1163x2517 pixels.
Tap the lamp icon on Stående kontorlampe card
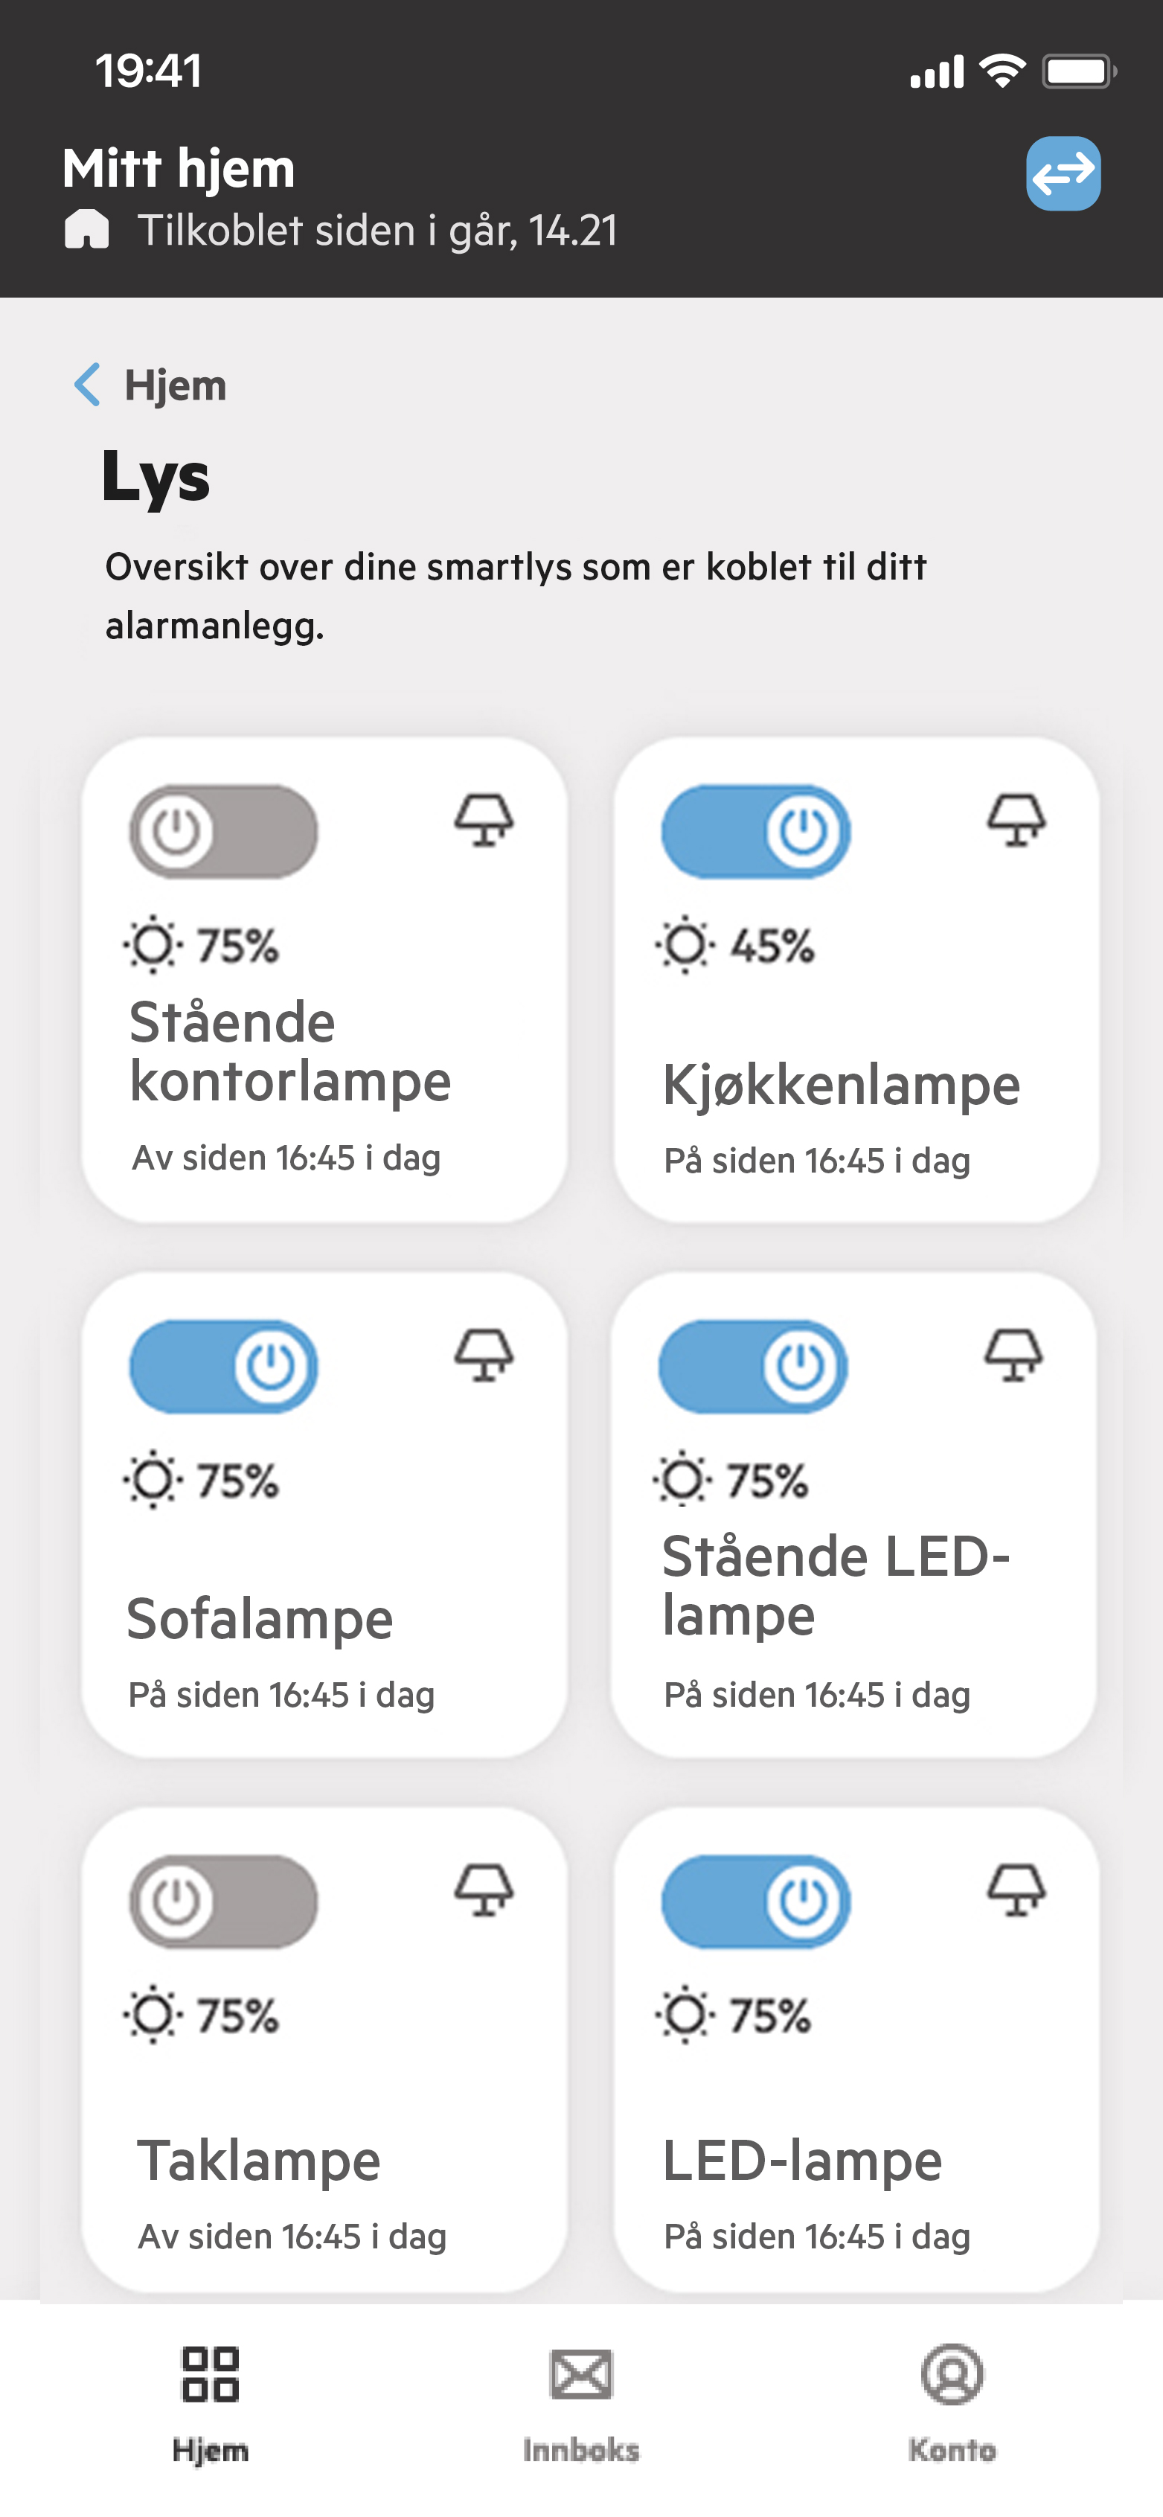[x=484, y=819]
